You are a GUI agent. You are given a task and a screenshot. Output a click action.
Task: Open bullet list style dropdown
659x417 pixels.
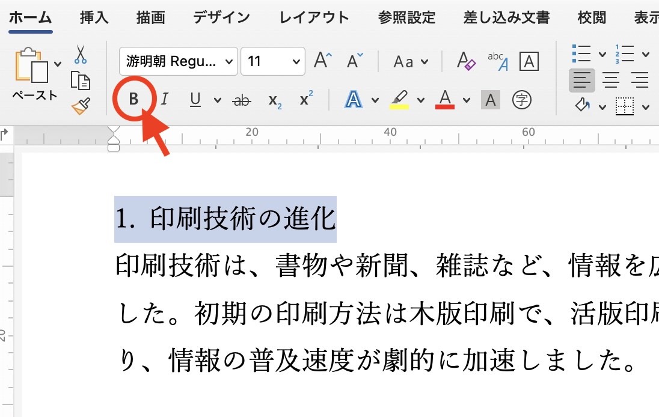pos(602,54)
